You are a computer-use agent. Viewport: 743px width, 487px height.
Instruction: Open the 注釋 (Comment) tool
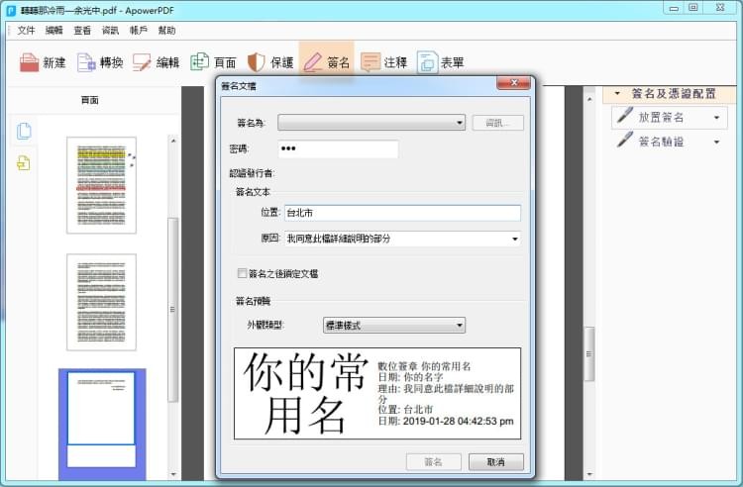coord(371,62)
